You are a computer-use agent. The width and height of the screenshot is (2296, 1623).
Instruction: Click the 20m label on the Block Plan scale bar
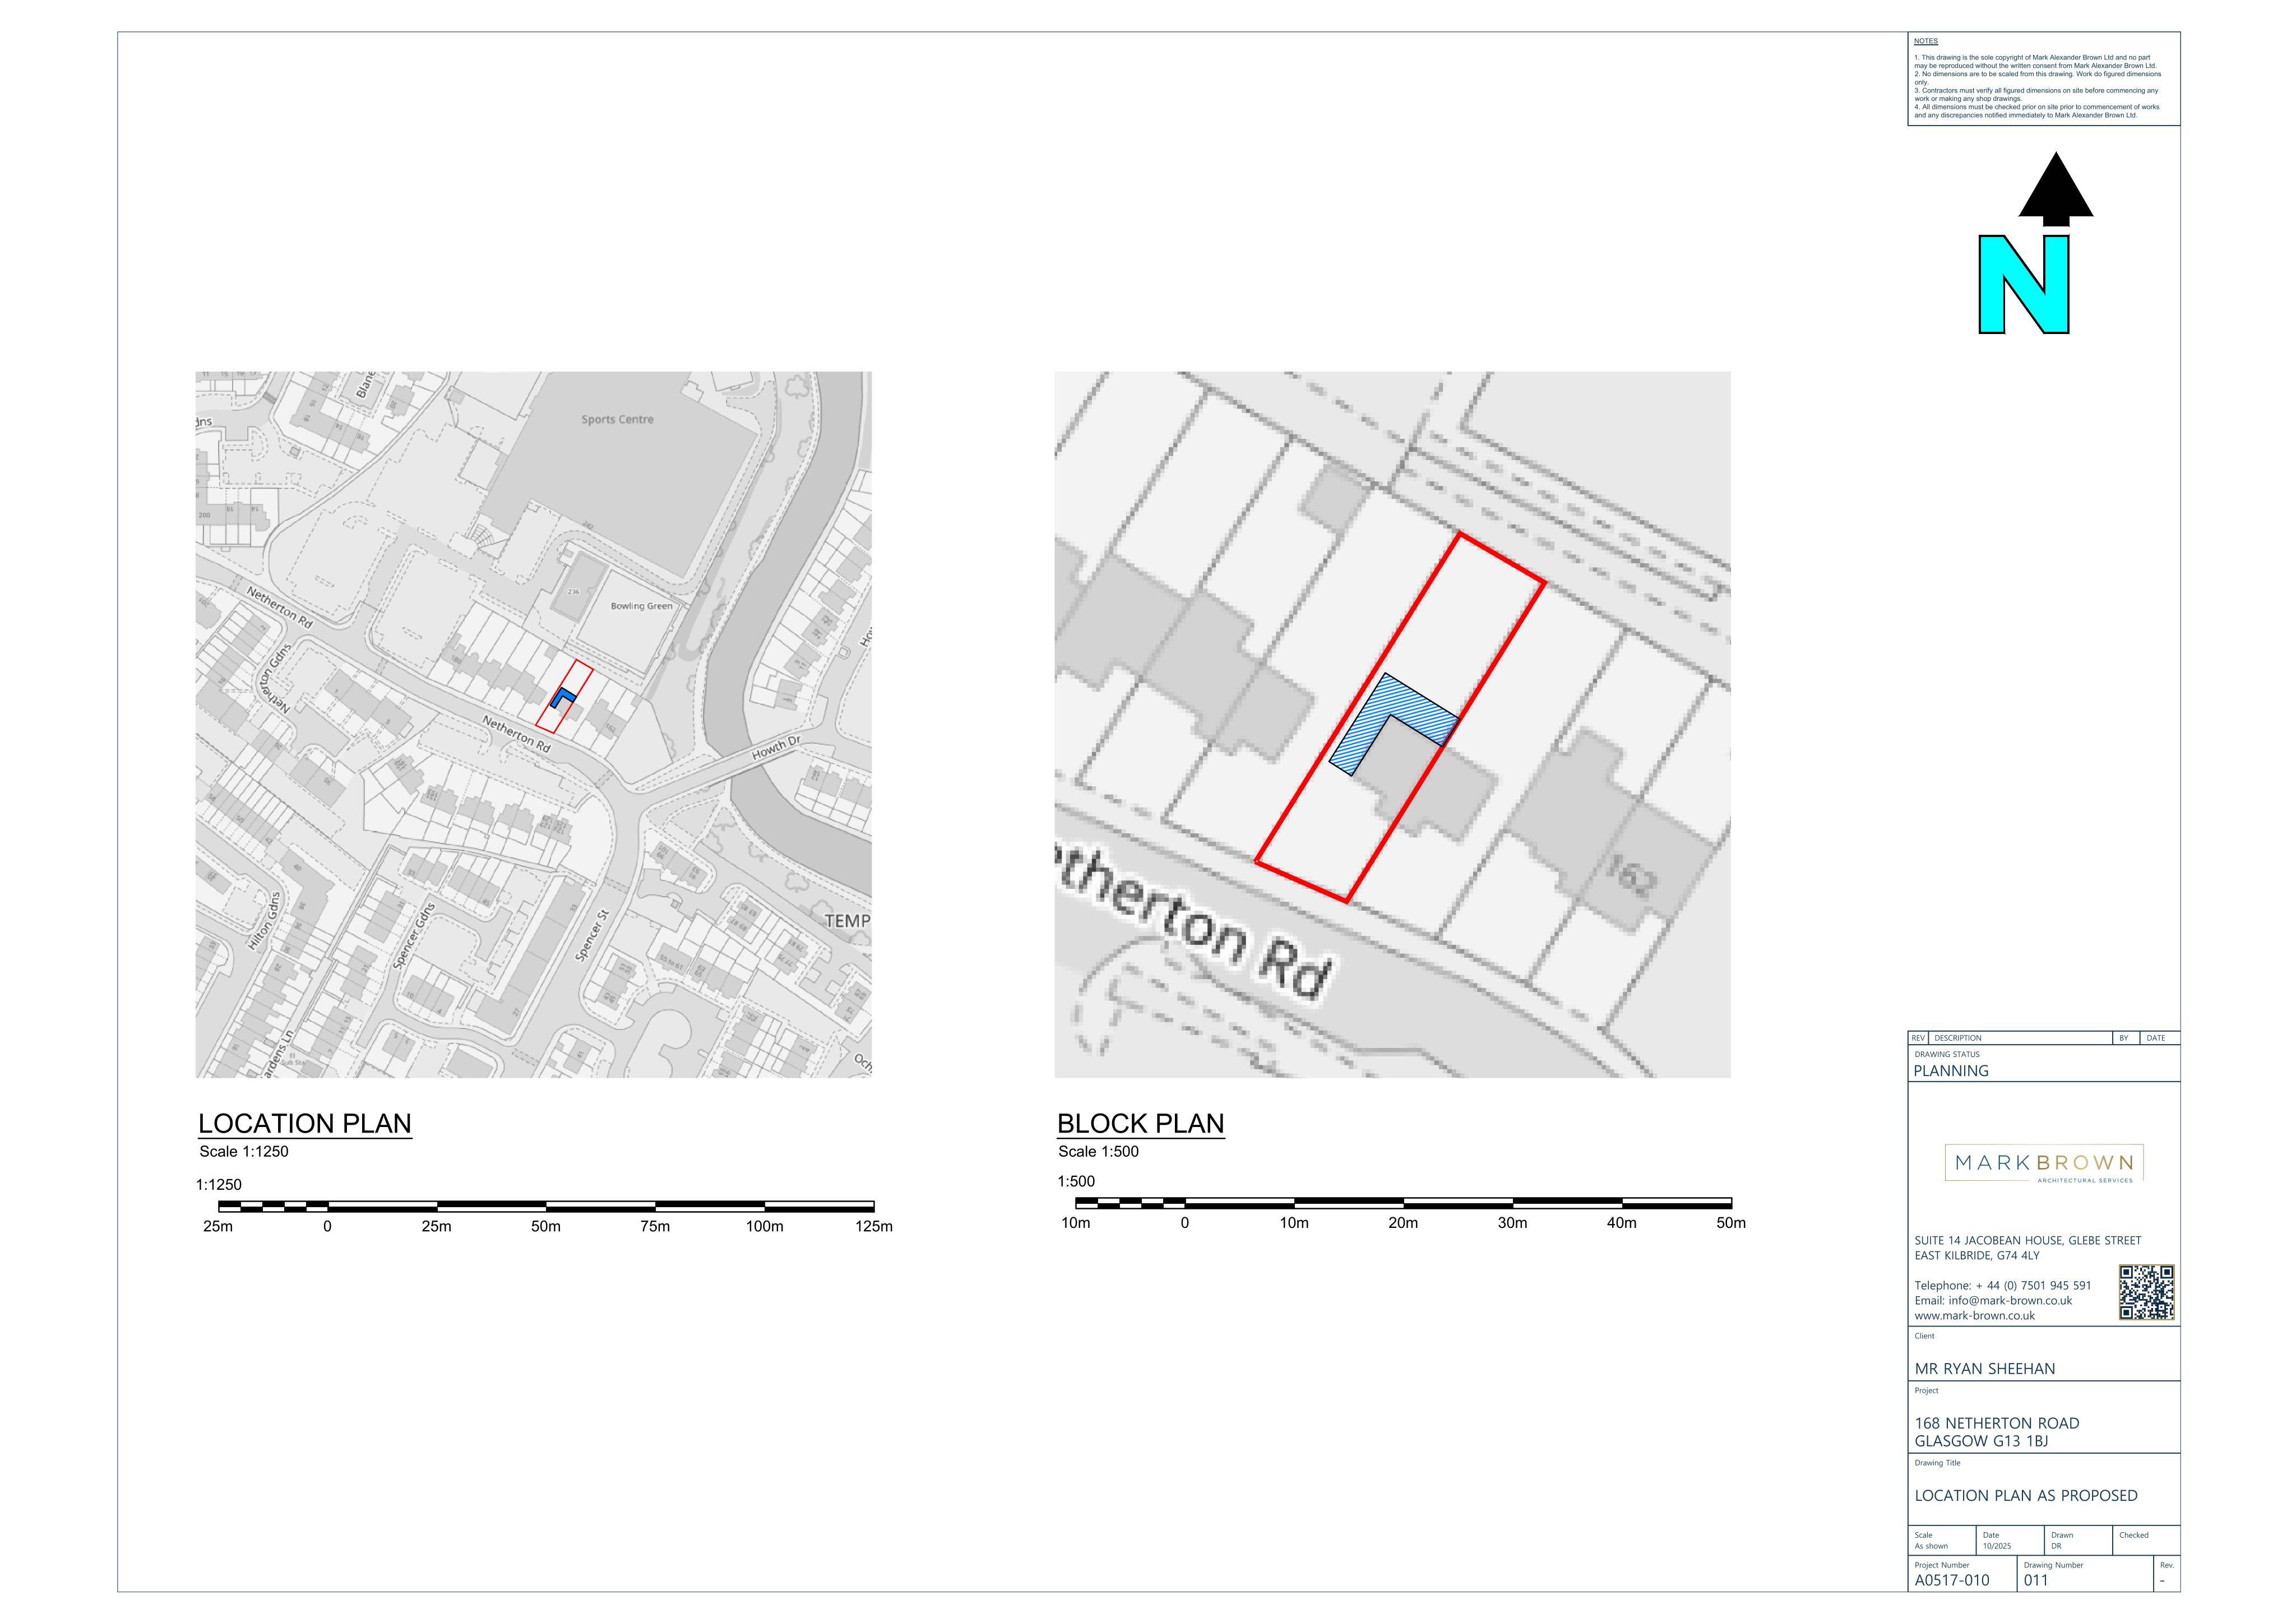(x=1403, y=1223)
